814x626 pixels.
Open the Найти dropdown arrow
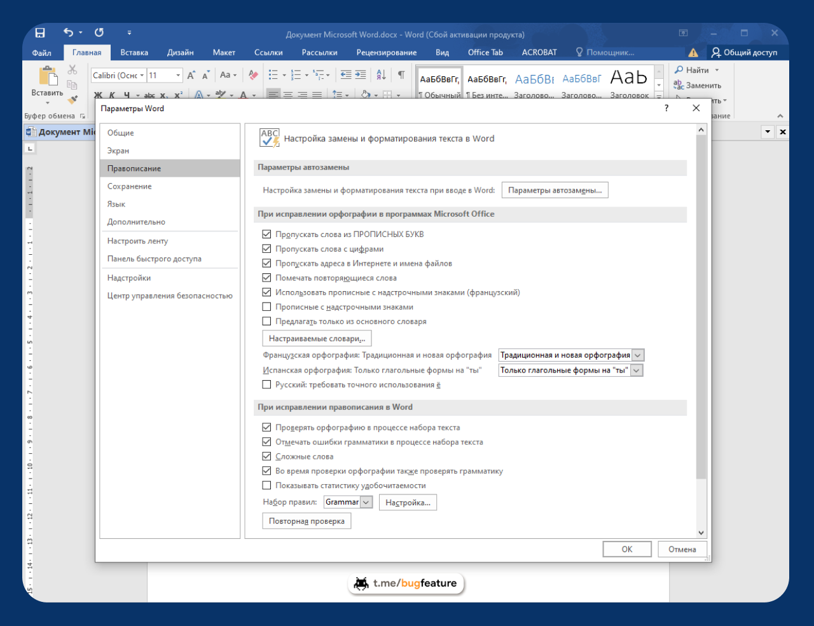coord(717,70)
